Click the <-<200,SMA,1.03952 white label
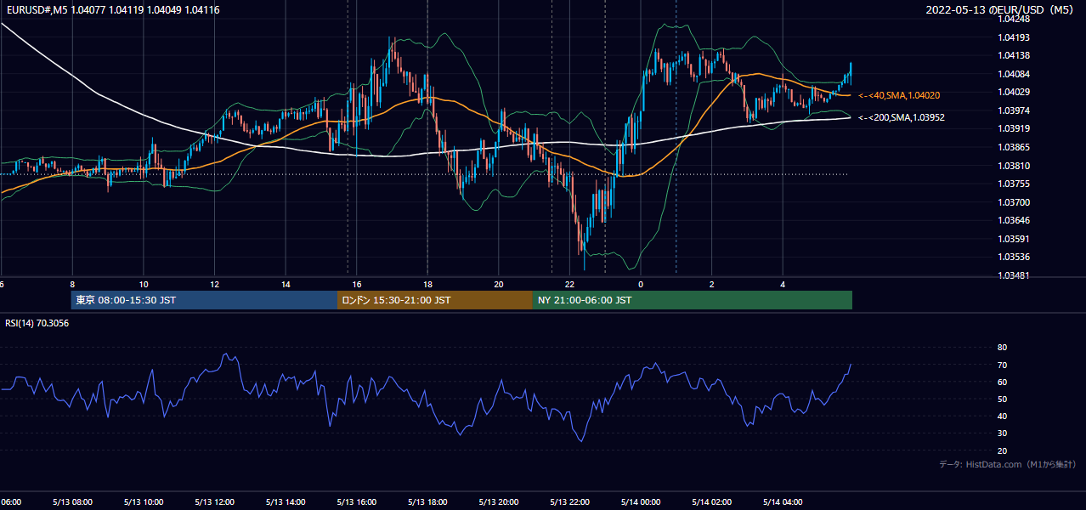The image size is (1086, 510). (902, 117)
